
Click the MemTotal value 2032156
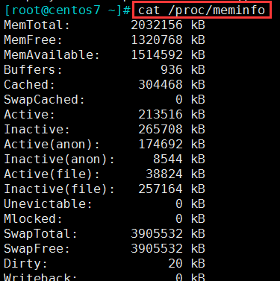157,25
